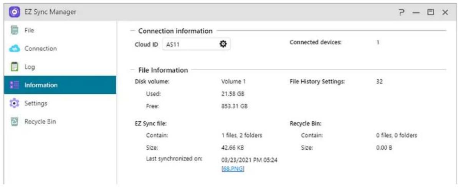Open Cloud ID gear settings
The image size is (458, 187).
tap(223, 44)
